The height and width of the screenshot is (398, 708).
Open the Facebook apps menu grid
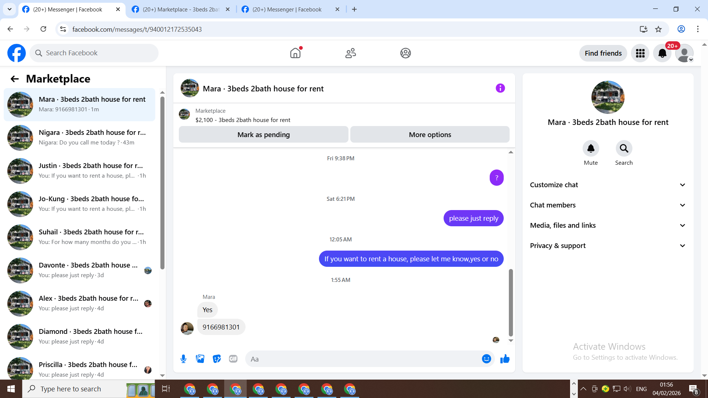(640, 53)
